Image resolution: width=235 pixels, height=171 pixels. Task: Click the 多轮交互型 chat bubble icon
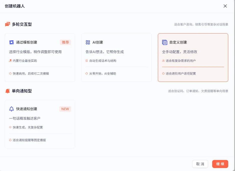click(x=8, y=24)
